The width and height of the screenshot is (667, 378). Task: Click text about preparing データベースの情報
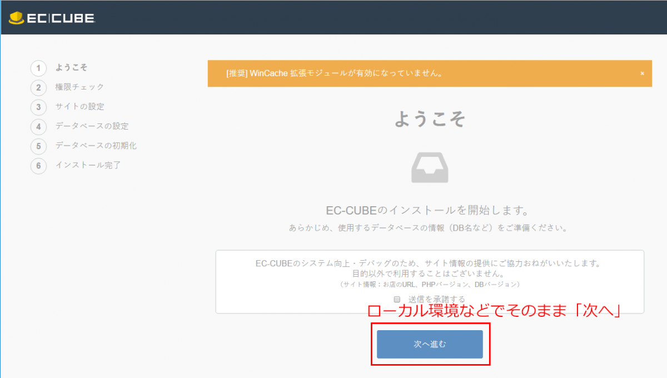point(430,228)
